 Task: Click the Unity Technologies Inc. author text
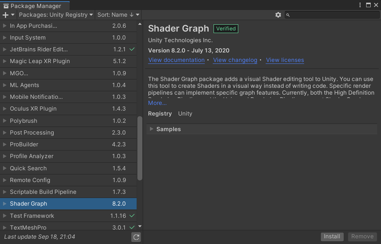point(180,40)
